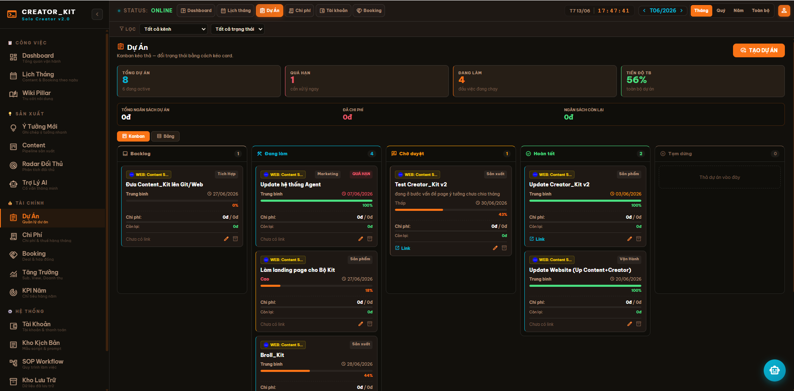The width and height of the screenshot is (794, 391).
Task: Open Ý Tưởng Mới in sidebar
Action: [53, 129]
